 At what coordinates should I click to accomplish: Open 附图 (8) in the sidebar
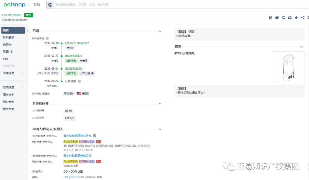point(8,51)
